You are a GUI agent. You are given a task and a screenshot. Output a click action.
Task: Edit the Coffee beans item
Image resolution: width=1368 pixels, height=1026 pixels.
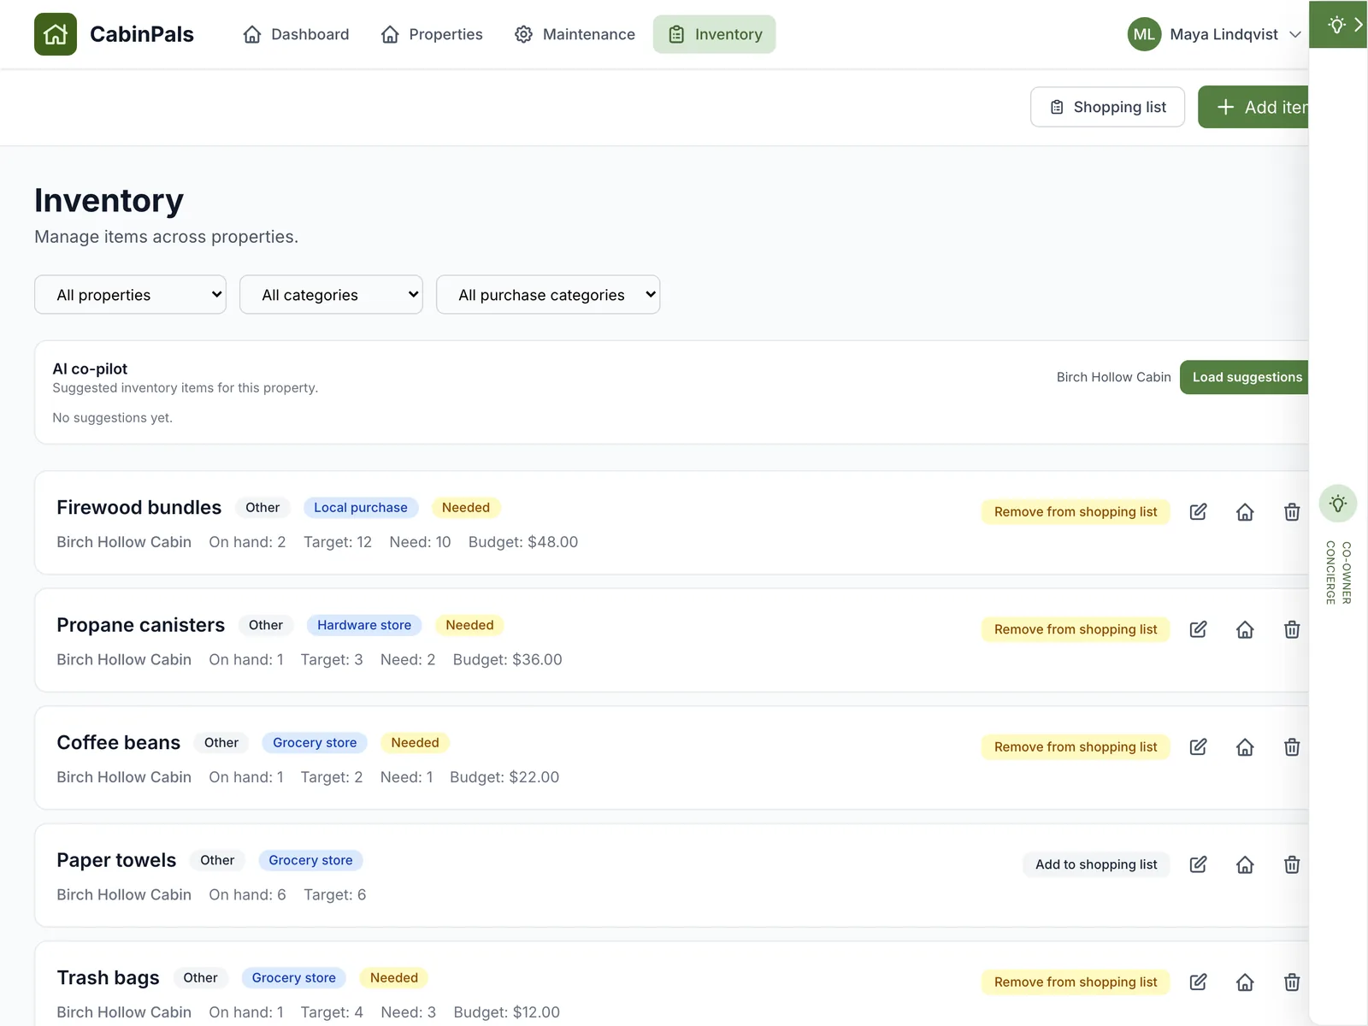[1198, 746]
